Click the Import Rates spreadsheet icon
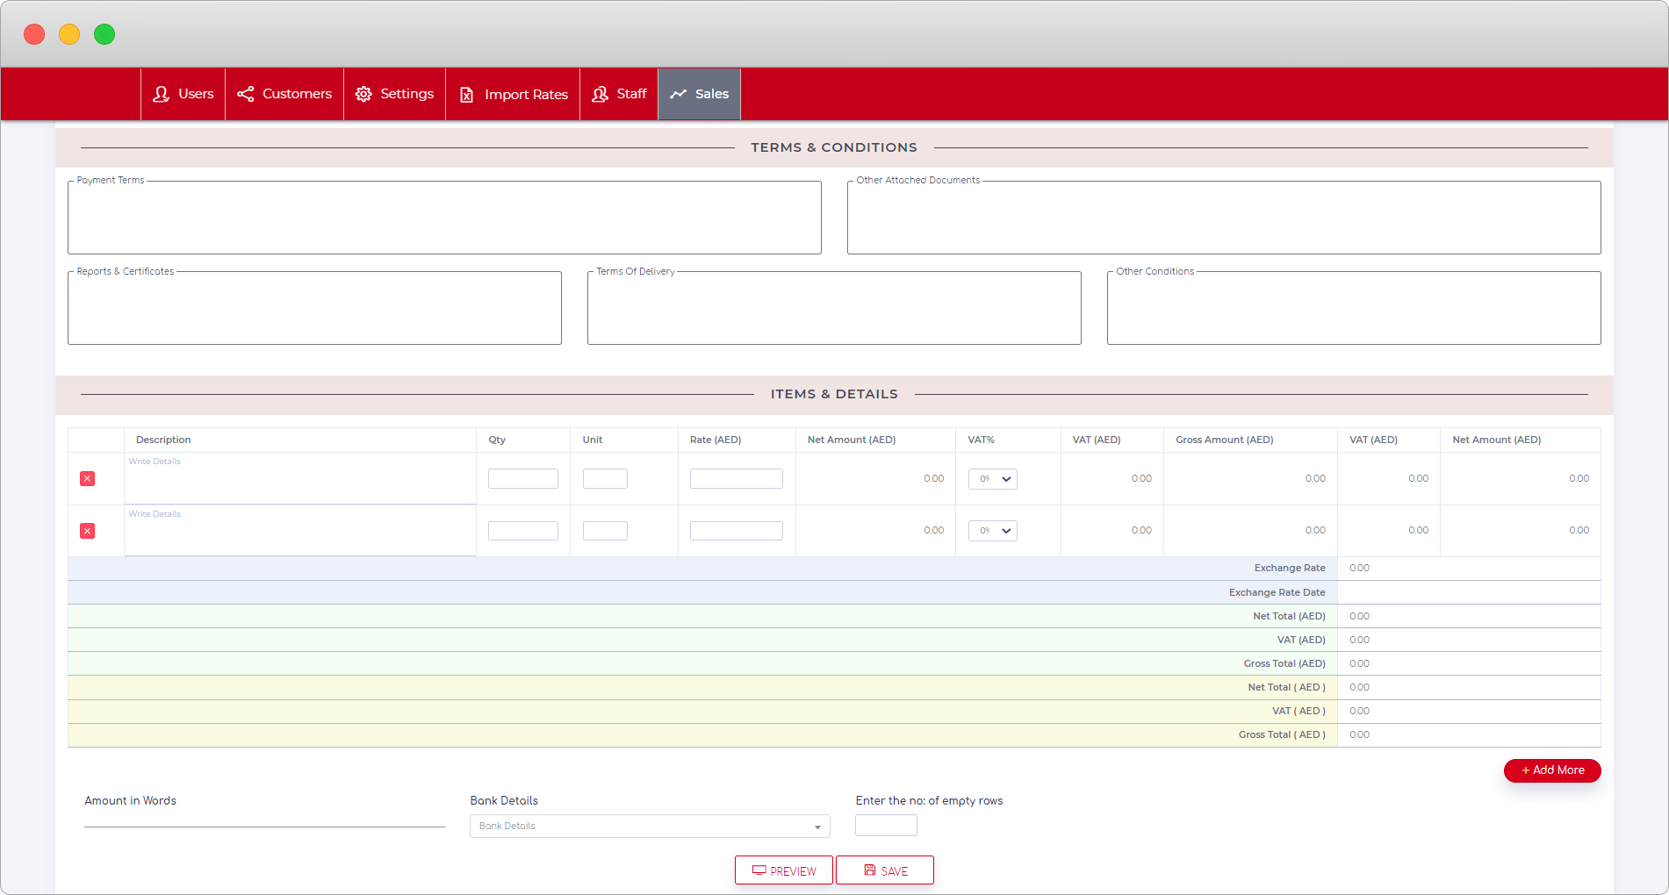Image resolution: width=1669 pixels, height=895 pixels. pos(467,95)
